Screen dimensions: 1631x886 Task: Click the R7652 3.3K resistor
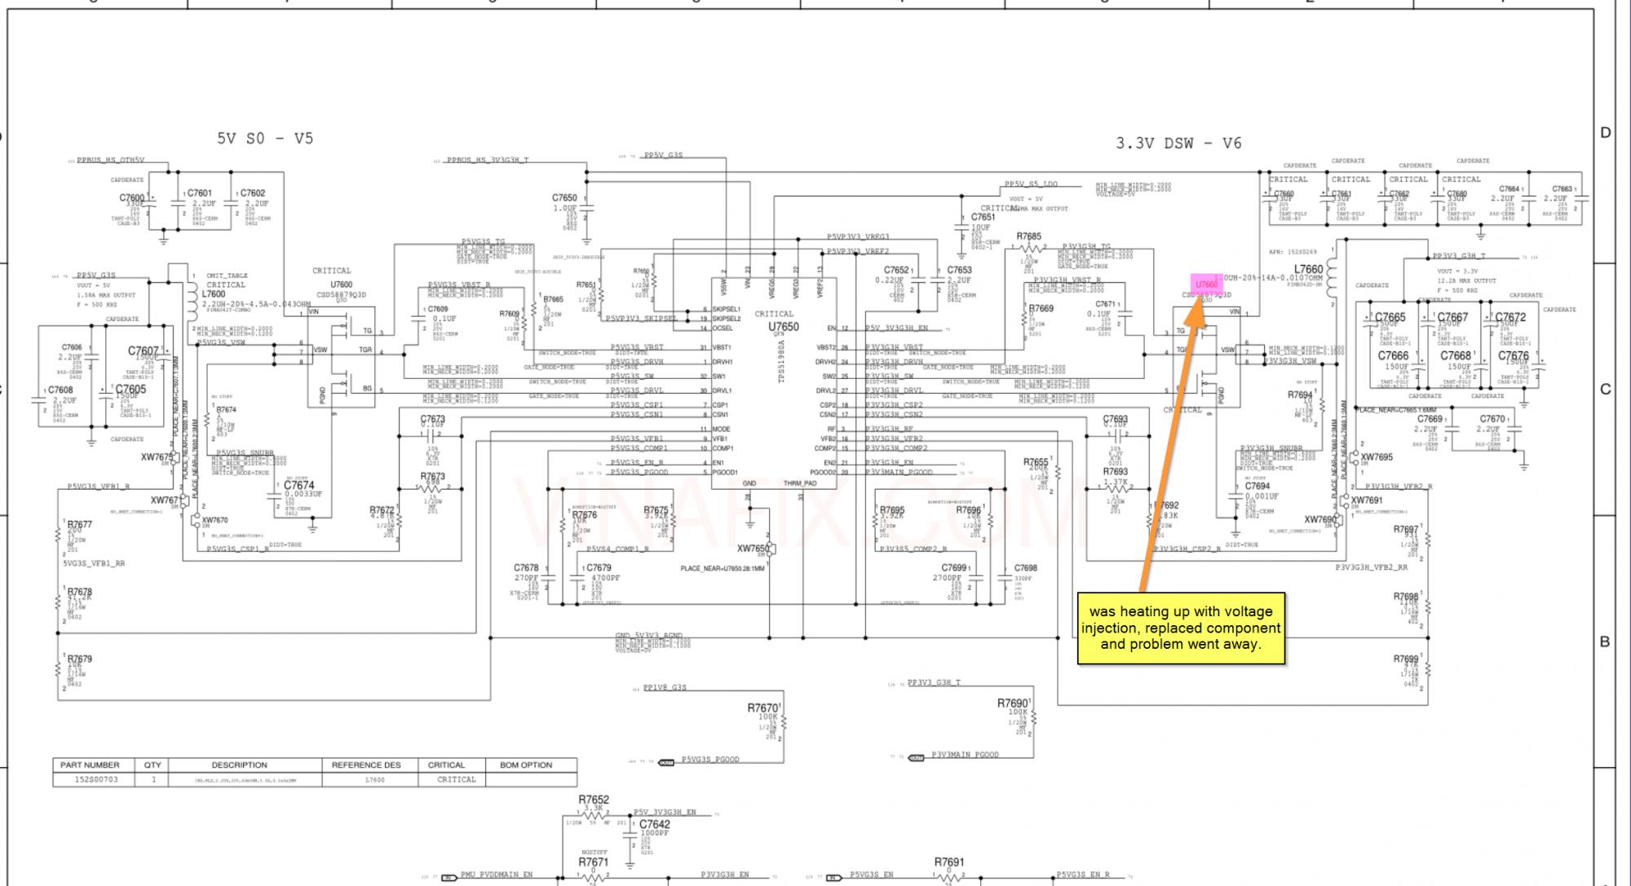594,816
